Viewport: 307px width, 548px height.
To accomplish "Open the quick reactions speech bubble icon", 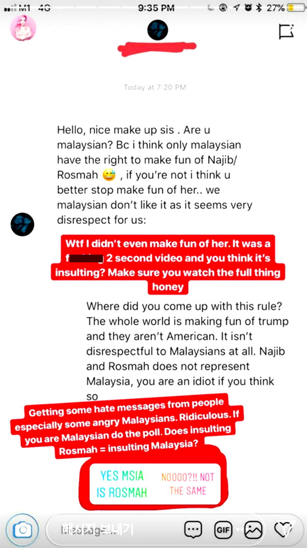I will (x=193, y=530).
